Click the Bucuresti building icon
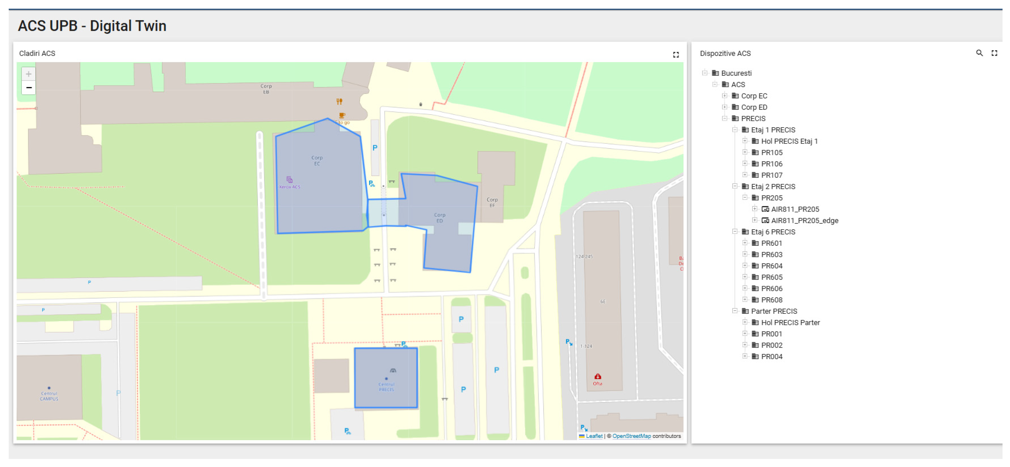The image size is (1010, 467). 715,73
